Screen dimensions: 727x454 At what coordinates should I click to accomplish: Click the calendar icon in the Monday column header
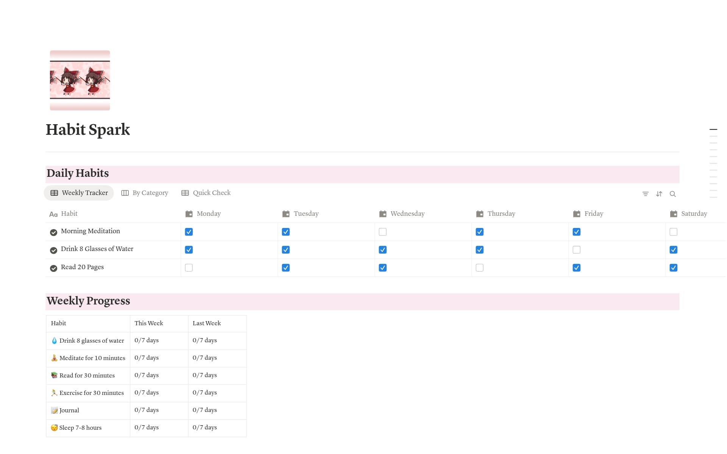coord(189,213)
